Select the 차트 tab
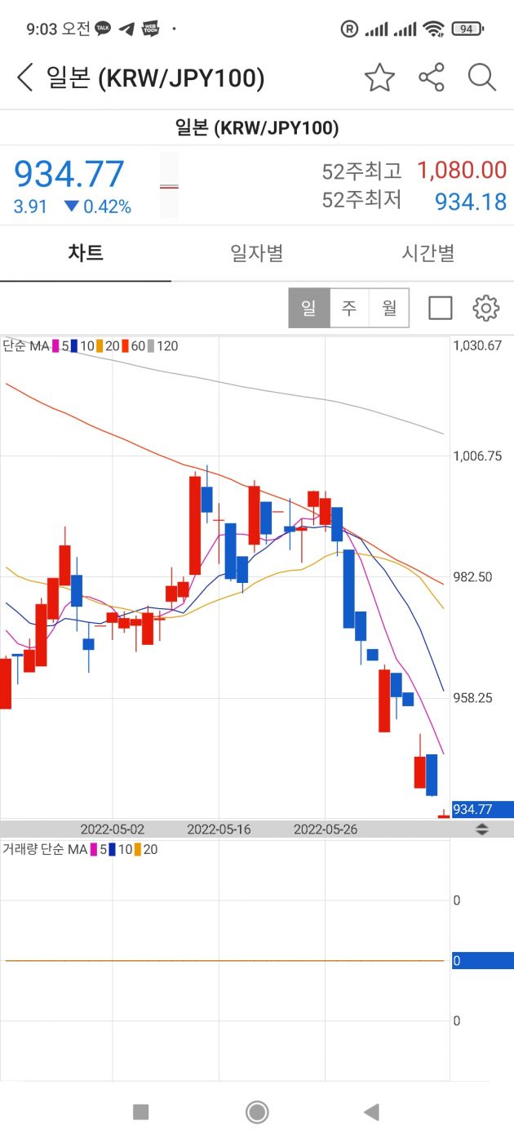Screen dimensions: 514x1143 pyautogui.click(x=86, y=253)
